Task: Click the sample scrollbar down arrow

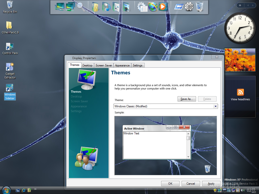Action: (x=188, y=157)
